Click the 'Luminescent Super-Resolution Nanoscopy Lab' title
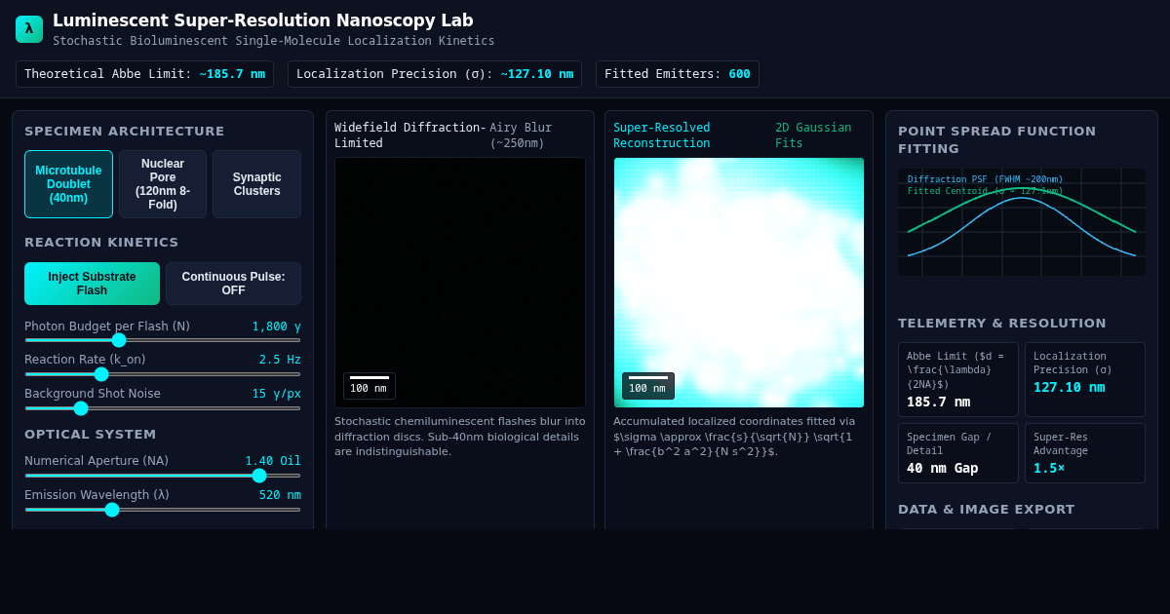 [263, 20]
